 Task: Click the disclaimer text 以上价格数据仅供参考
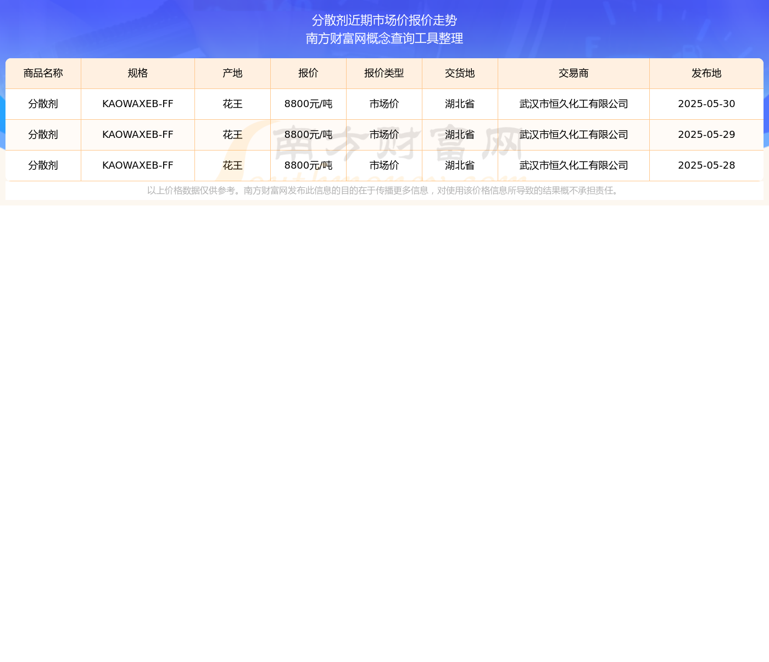click(x=191, y=191)
